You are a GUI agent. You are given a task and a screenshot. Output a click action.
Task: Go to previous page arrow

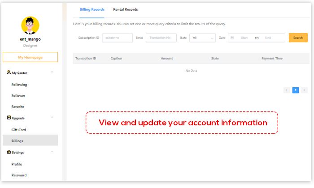pos(287,90)
